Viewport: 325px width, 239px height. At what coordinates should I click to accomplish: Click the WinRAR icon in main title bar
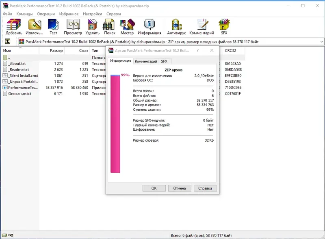coord(6,6)
